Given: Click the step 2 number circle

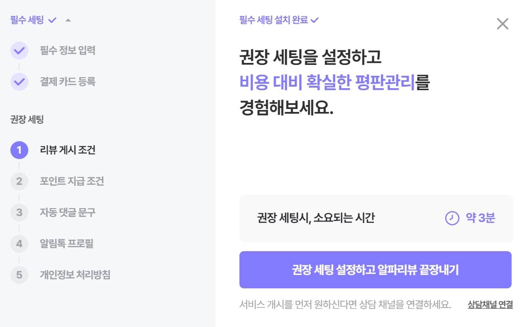Looking at the screenshot, I should tap(19, 181).
